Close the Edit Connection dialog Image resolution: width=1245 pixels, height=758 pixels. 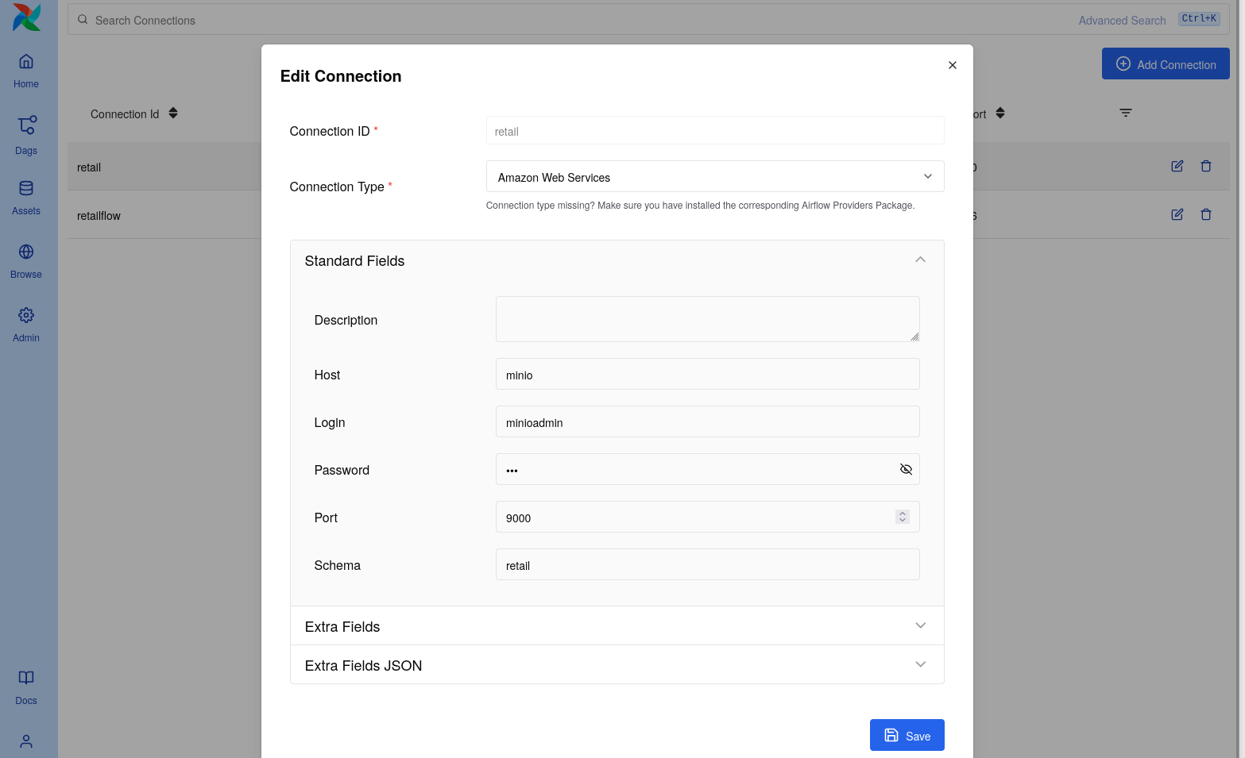tap(953, 65)
